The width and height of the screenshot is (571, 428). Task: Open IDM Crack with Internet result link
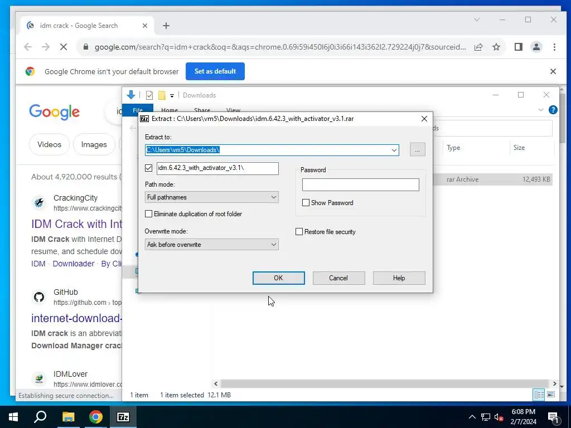(x=77, y=224)
